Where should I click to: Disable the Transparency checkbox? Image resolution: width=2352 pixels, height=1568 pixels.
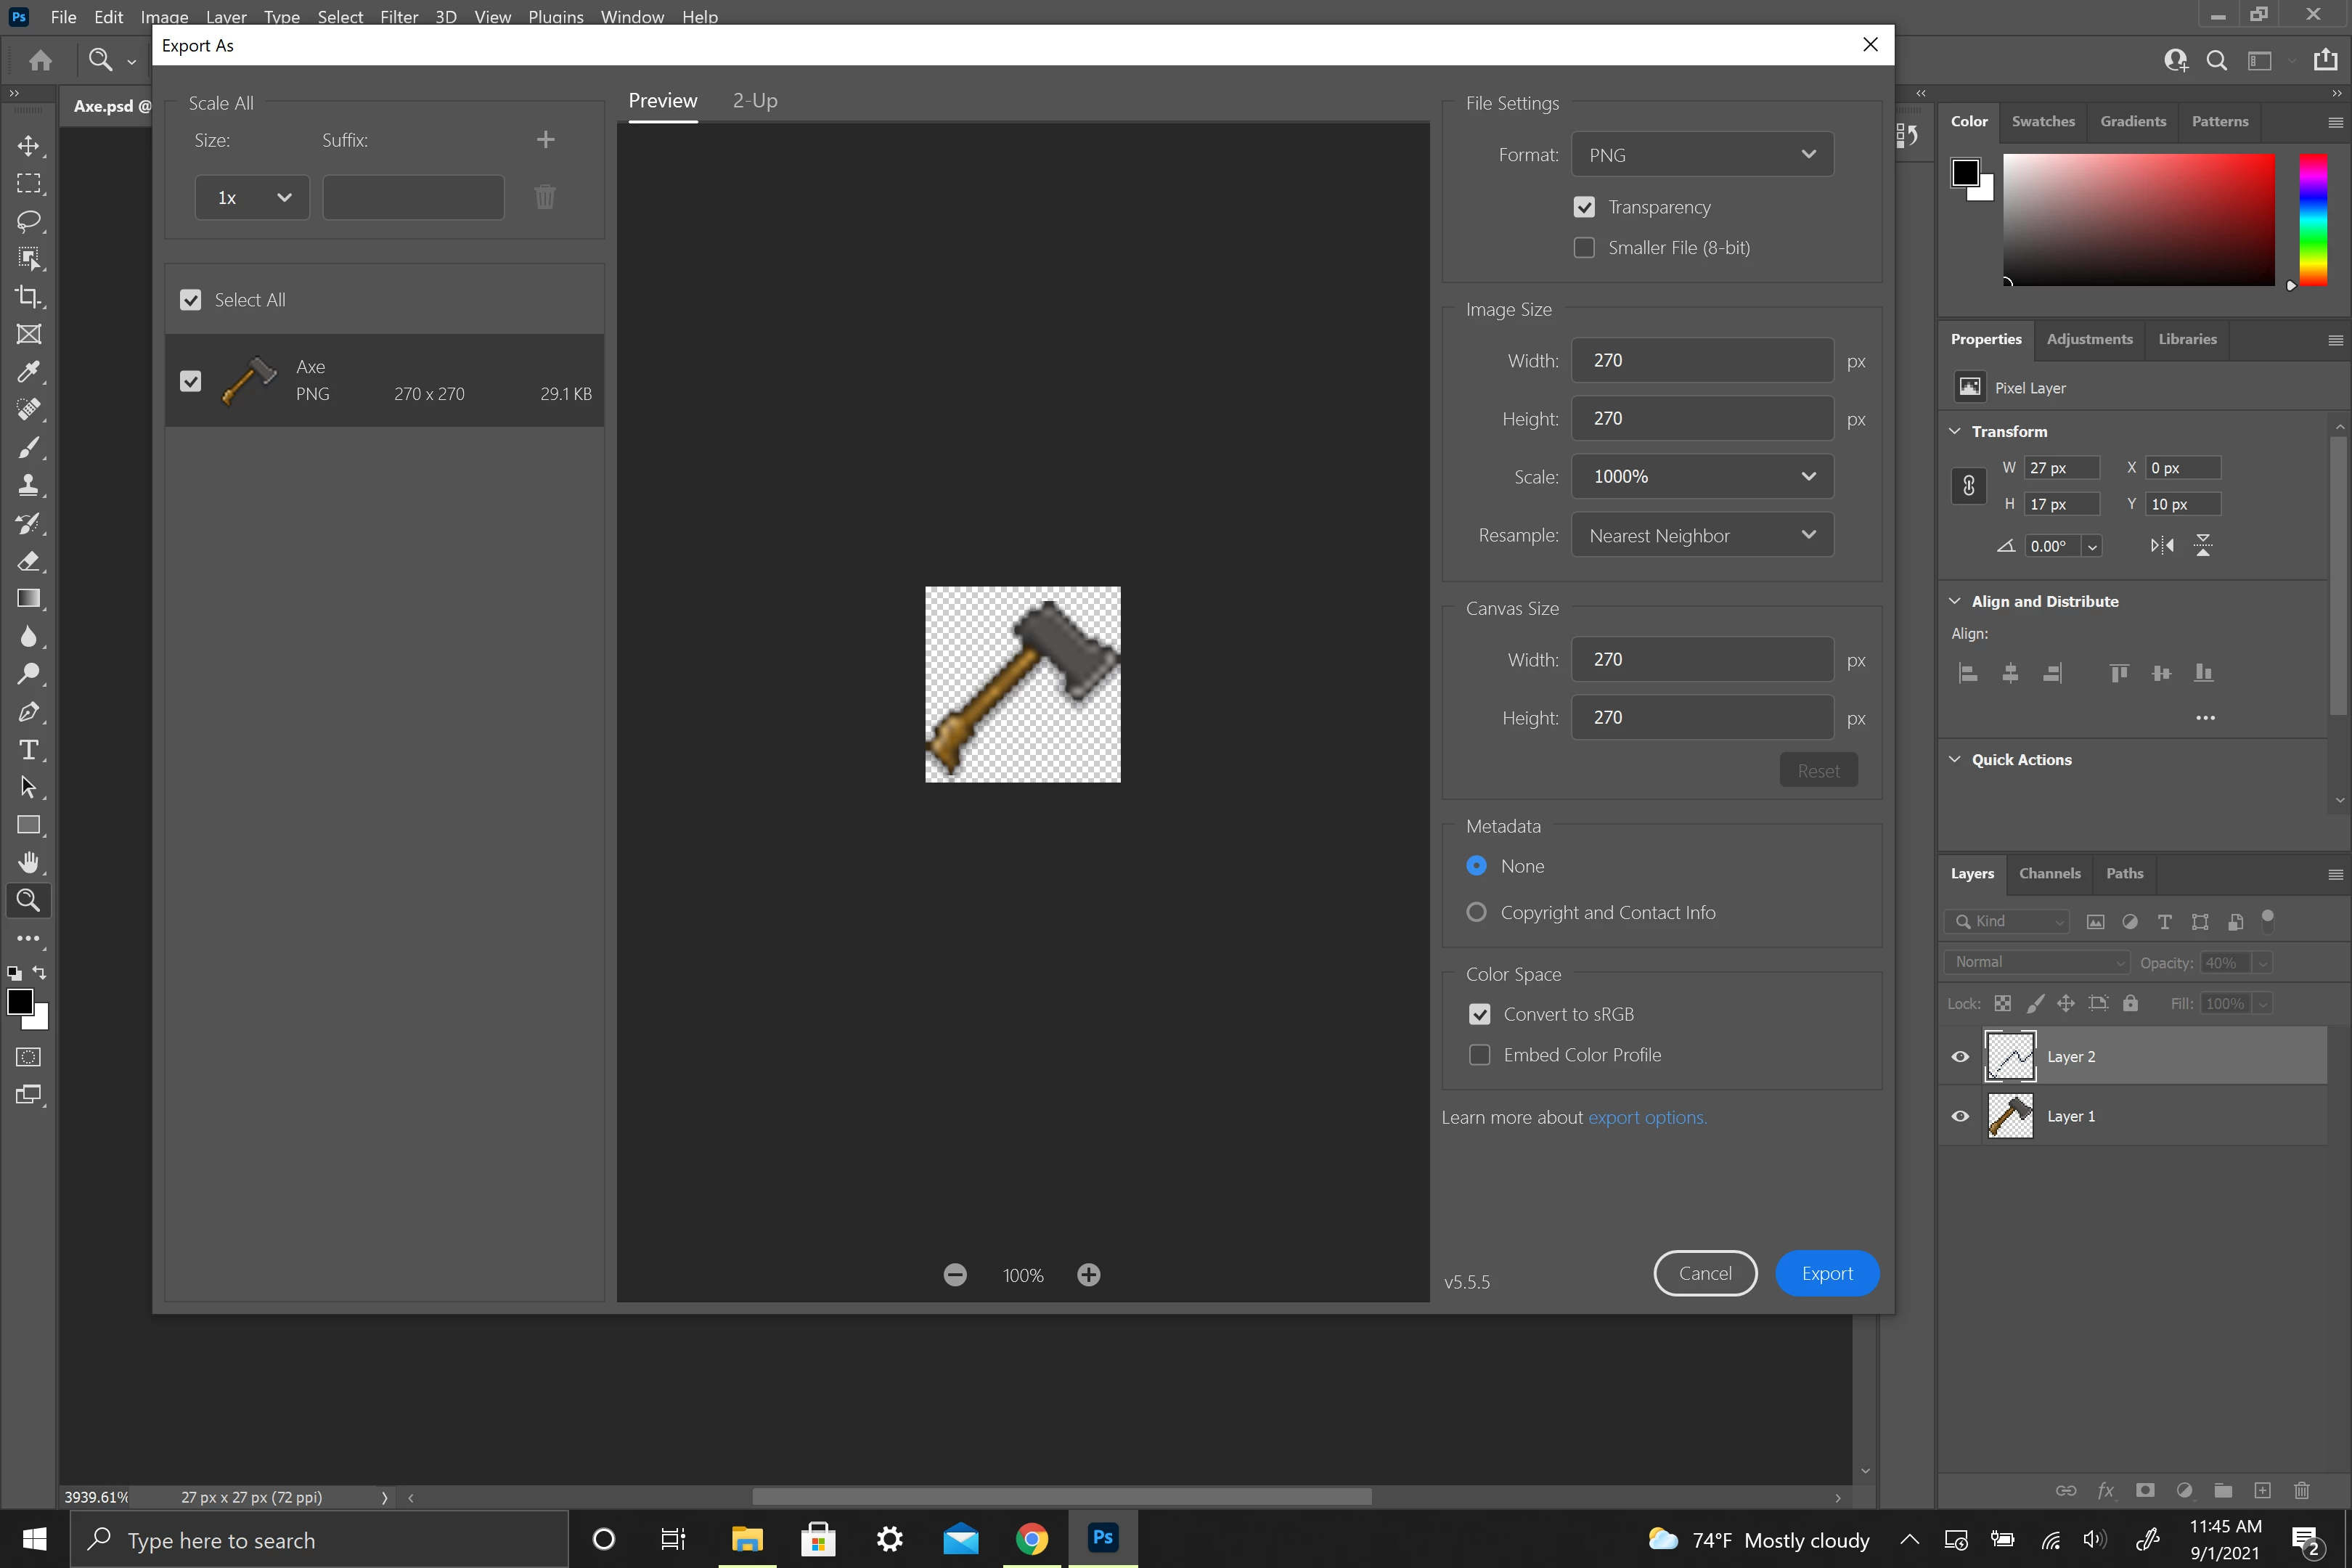point(1584,207)
